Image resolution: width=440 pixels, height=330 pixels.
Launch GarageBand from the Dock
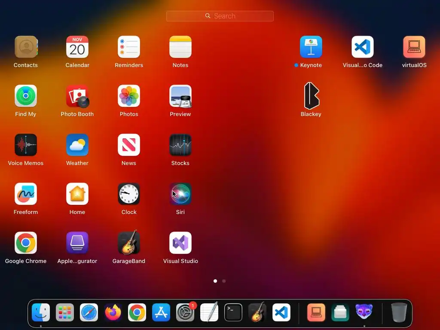point(257,312)
